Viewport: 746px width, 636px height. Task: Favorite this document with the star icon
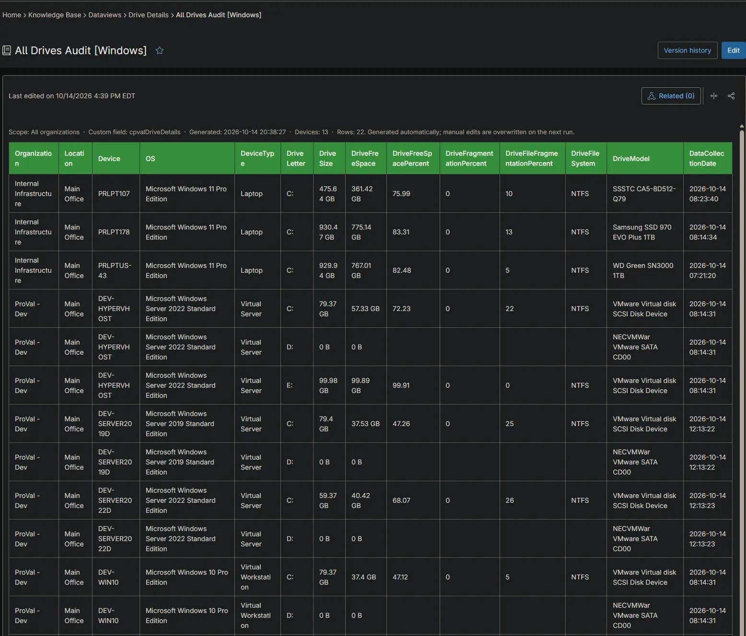pos(160,50)
